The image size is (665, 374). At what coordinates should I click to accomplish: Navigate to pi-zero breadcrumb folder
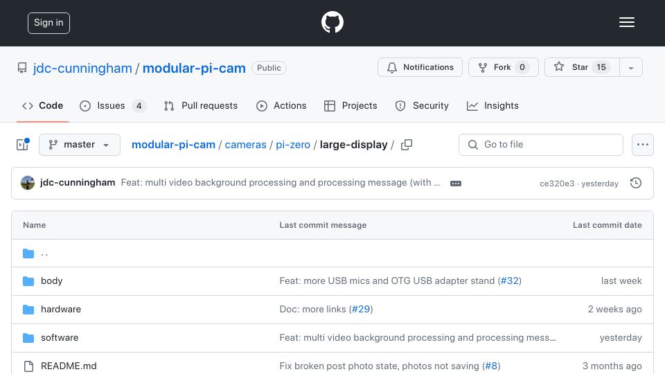coord(293,145)
